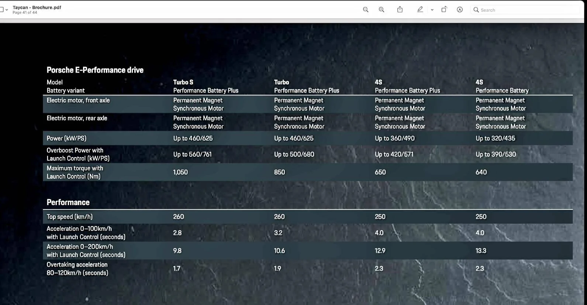The height and width of the screenshot is (305, 587).
Task: Click the 1,050 torque value
Action: point(180,172)
